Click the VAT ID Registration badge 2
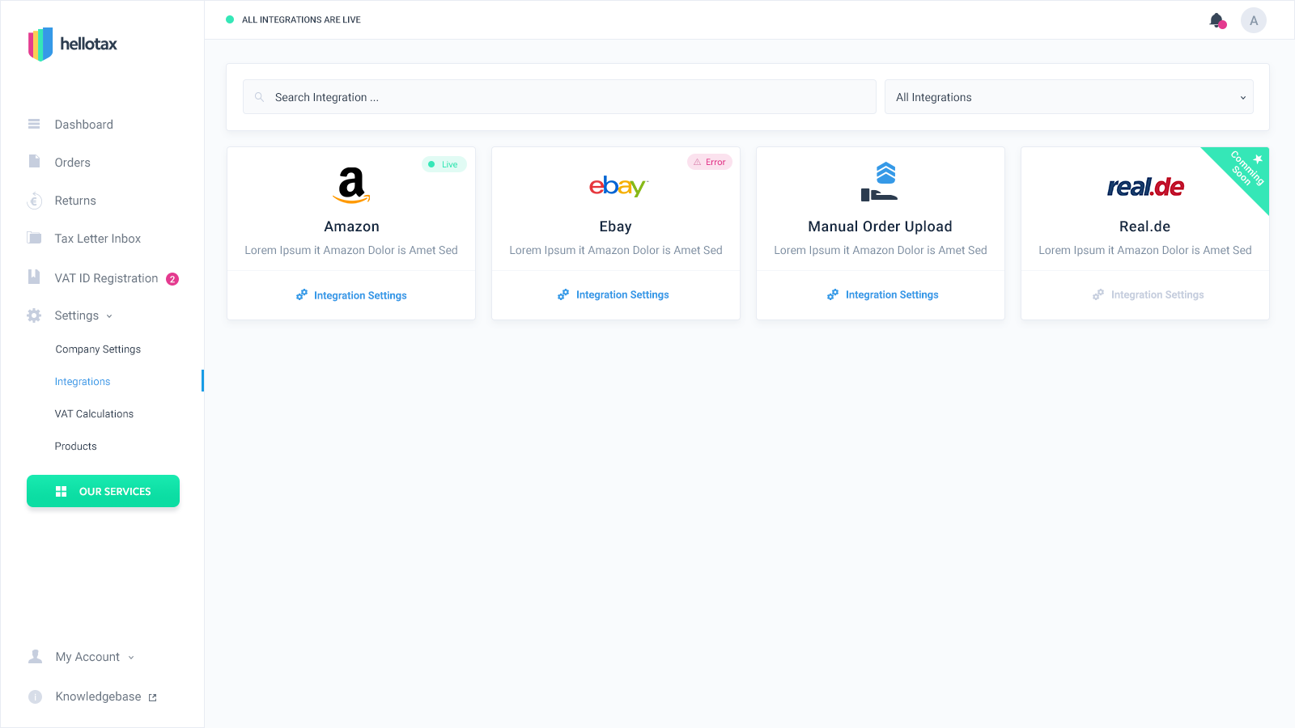Screen dimensions: 1295x728 (172, 279)
